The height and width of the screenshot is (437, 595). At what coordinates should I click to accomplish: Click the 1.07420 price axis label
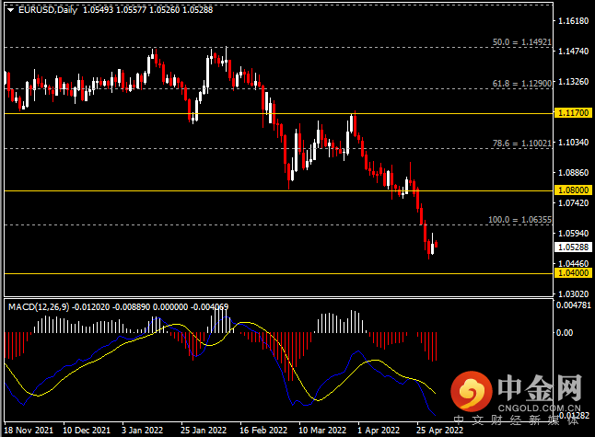click(574, 202)
